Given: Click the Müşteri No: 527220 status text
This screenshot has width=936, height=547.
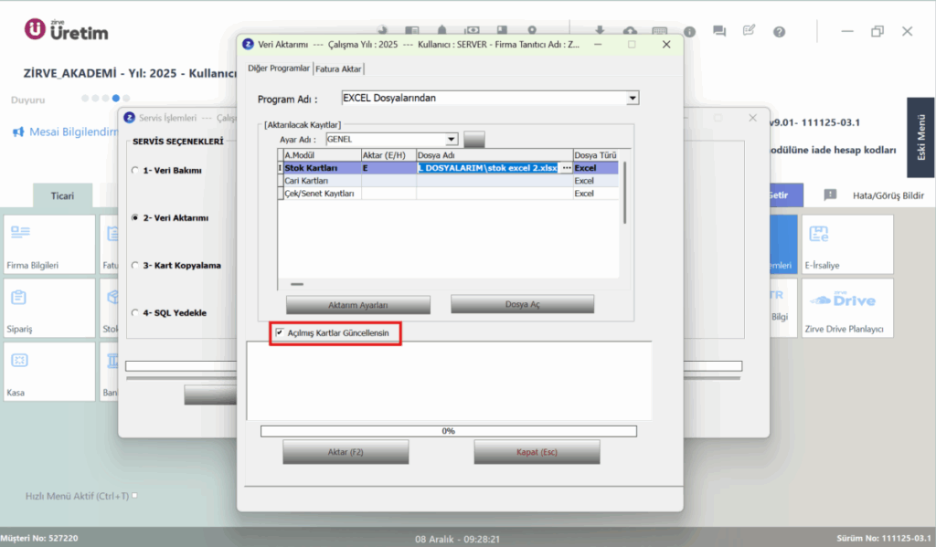Looking at the screenshot, I should (x=38, y=538).
